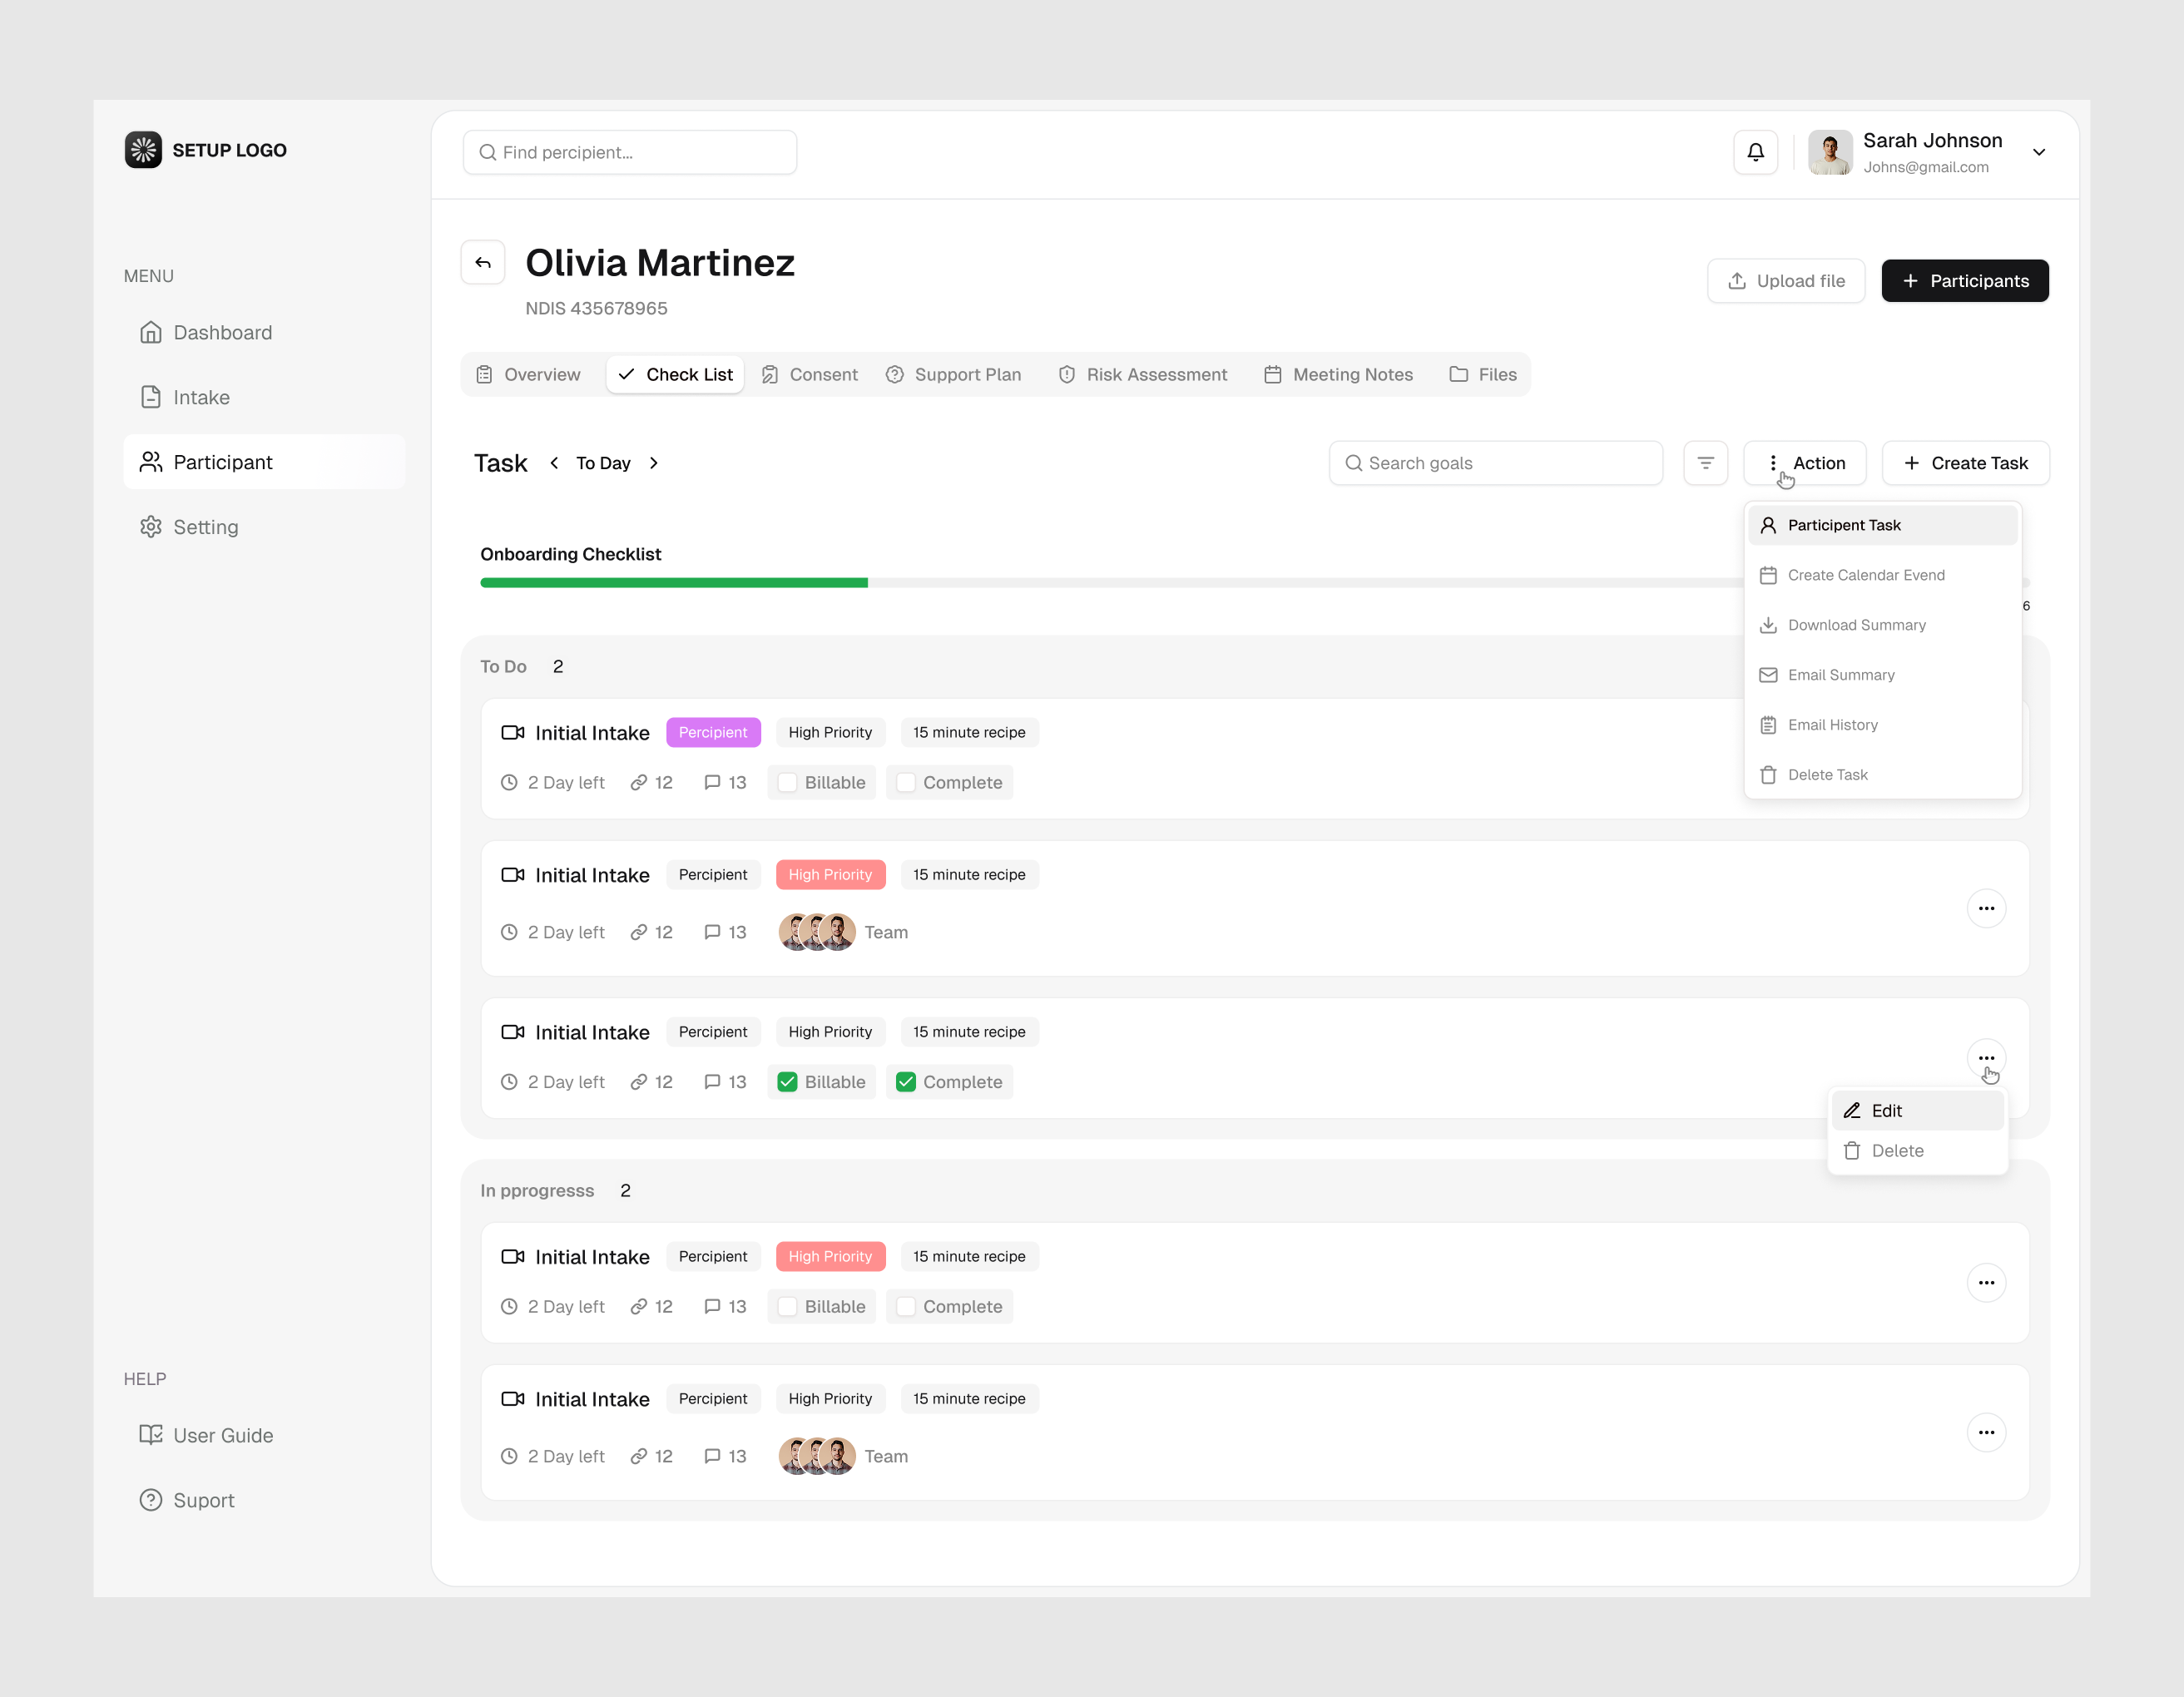Select Email Summary from the open menu
The height and width of the screenshot is (1697, 2184).
coord(1840,674)
